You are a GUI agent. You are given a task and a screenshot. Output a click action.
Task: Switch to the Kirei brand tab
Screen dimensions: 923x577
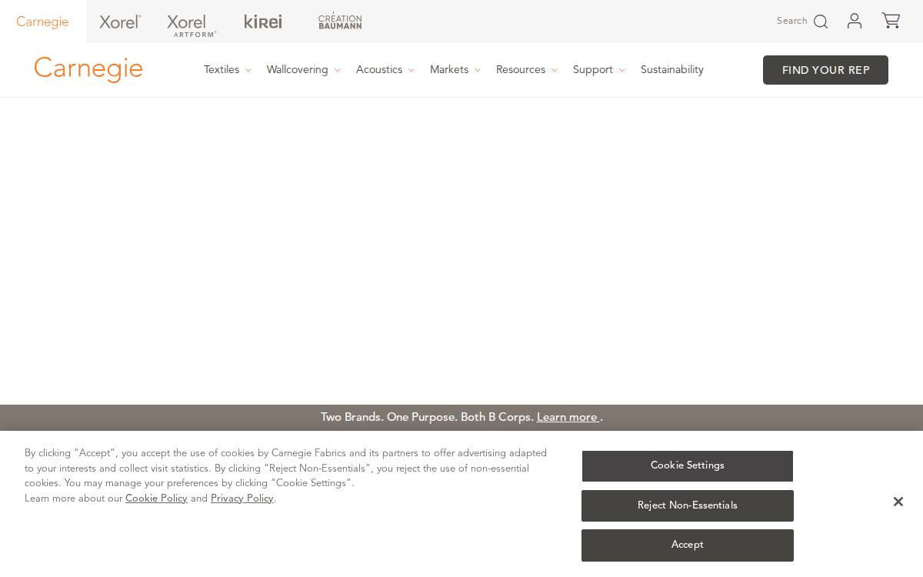coord(263,22)
